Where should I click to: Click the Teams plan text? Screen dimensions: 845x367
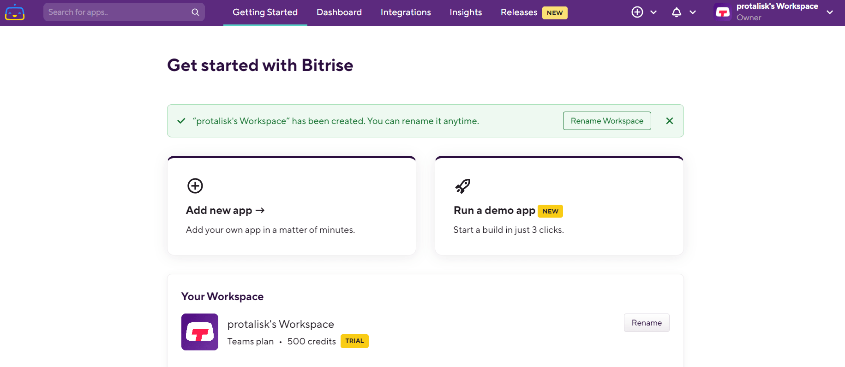tap(251, 341)
